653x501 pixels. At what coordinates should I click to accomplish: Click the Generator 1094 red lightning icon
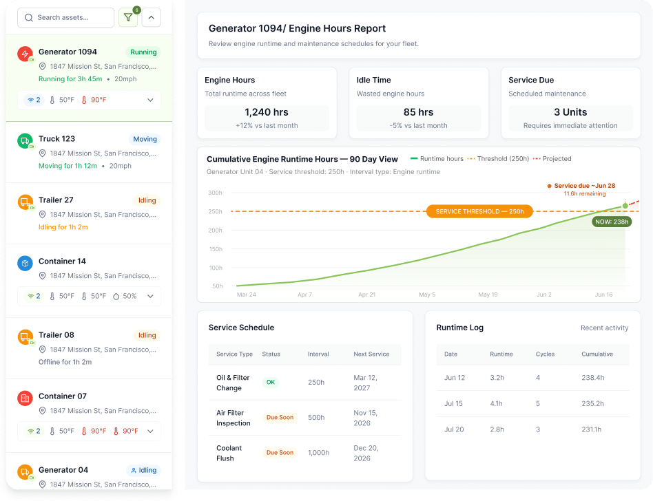pos(25,54)
